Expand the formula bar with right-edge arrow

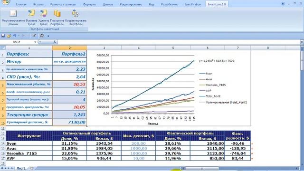click(302, 42)
